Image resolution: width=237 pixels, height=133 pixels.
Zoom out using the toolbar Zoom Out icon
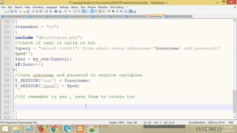tap(69, 11)
